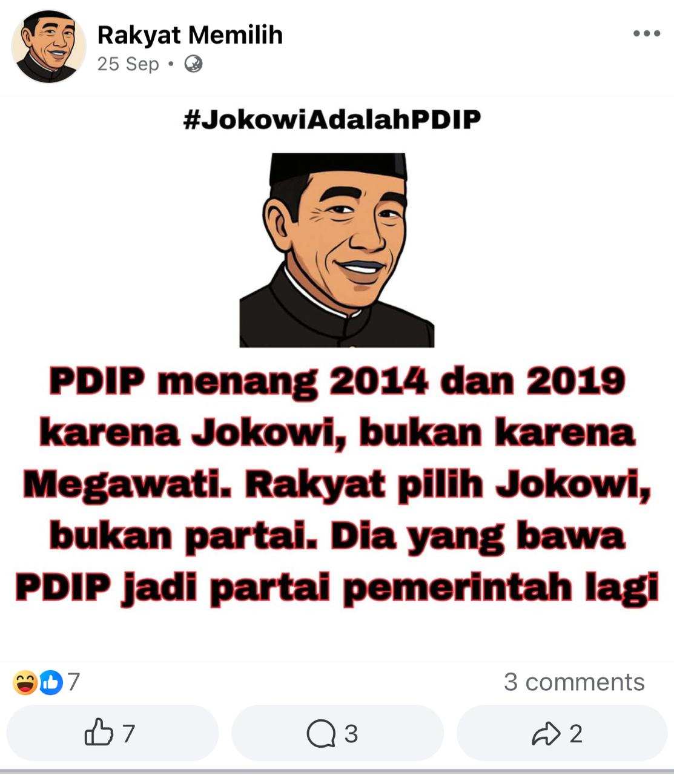Viewport: 674px width, 775px height.
Task: Click the curved arrow share icon
Action: click(x=546, y=734)
